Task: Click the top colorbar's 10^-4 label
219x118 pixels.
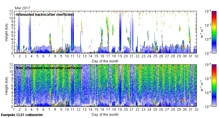Action: (208, 11)
